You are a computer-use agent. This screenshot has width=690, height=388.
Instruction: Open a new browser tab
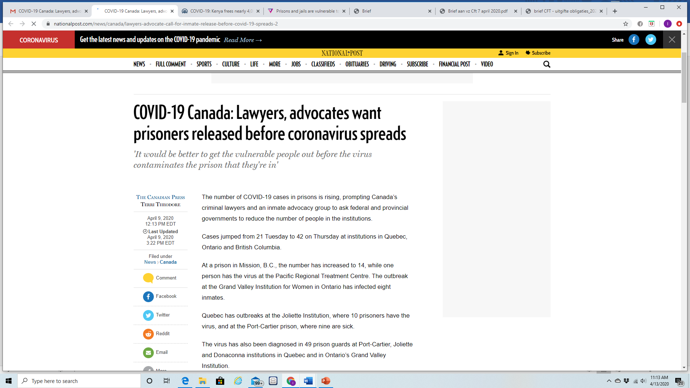pyautogui.click(x=615, y=11)
